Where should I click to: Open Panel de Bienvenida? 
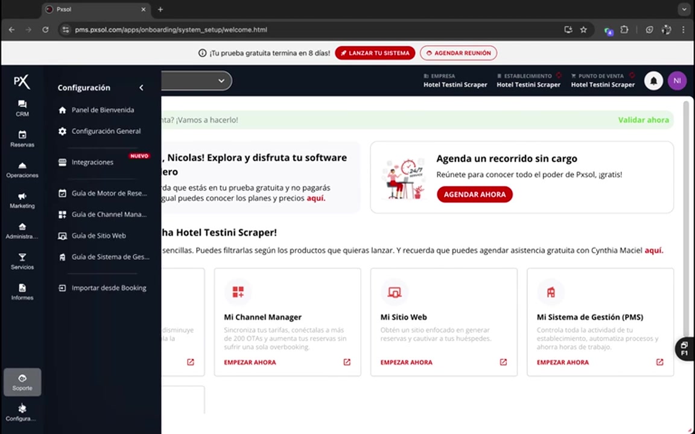click(x=103, y=110)
